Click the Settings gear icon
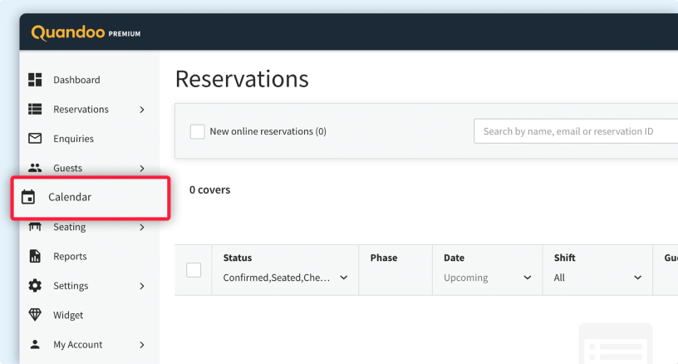This screenshot has height=364, width=678. click(35, 286)
